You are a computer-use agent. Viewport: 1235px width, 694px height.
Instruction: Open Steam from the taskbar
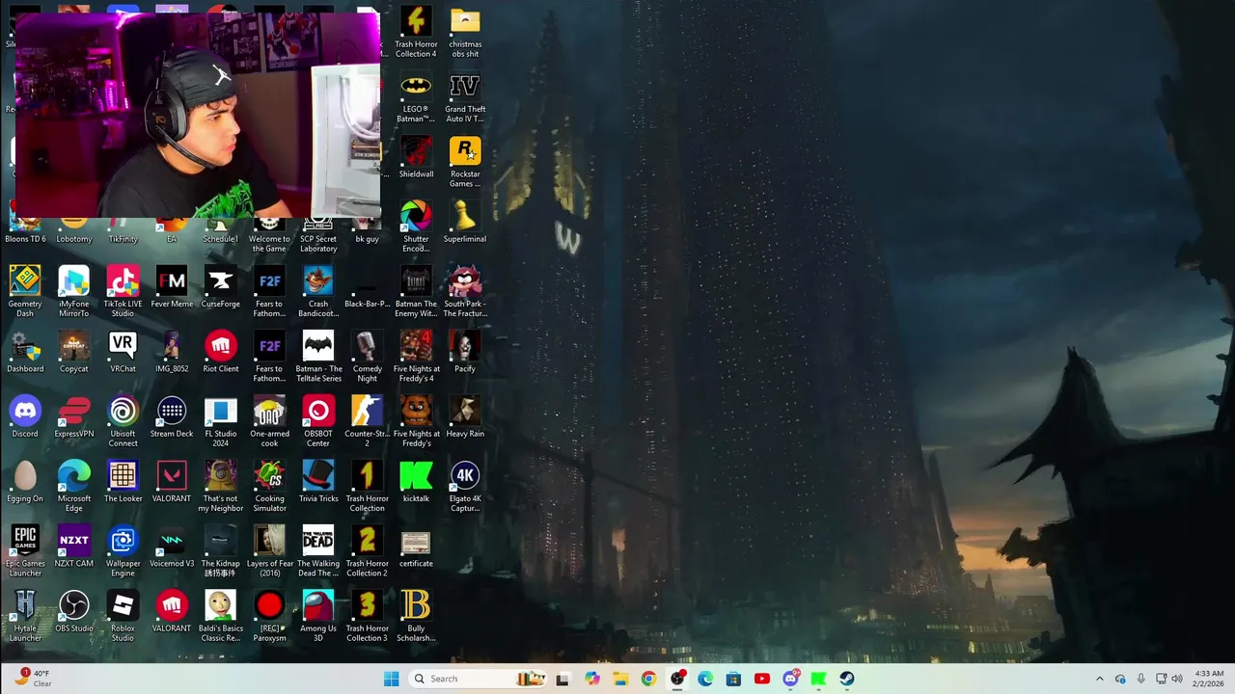(846, 679)
